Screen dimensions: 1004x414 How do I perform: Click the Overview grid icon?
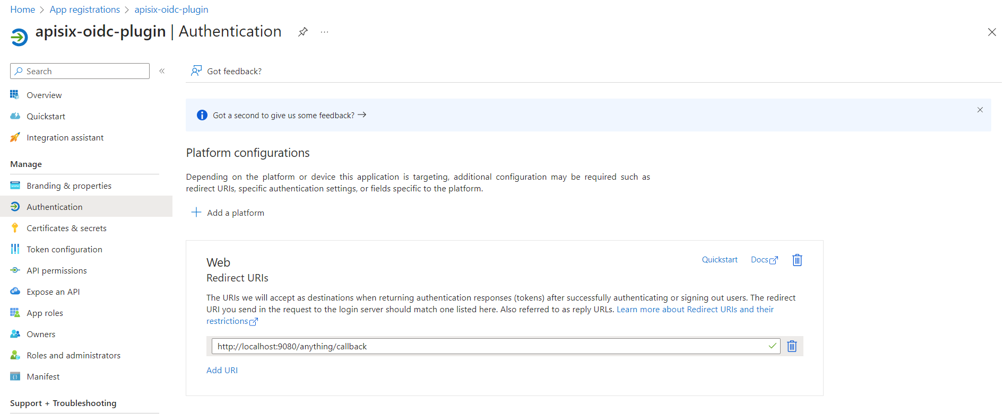pyautogui.click(x=15, y=95)
